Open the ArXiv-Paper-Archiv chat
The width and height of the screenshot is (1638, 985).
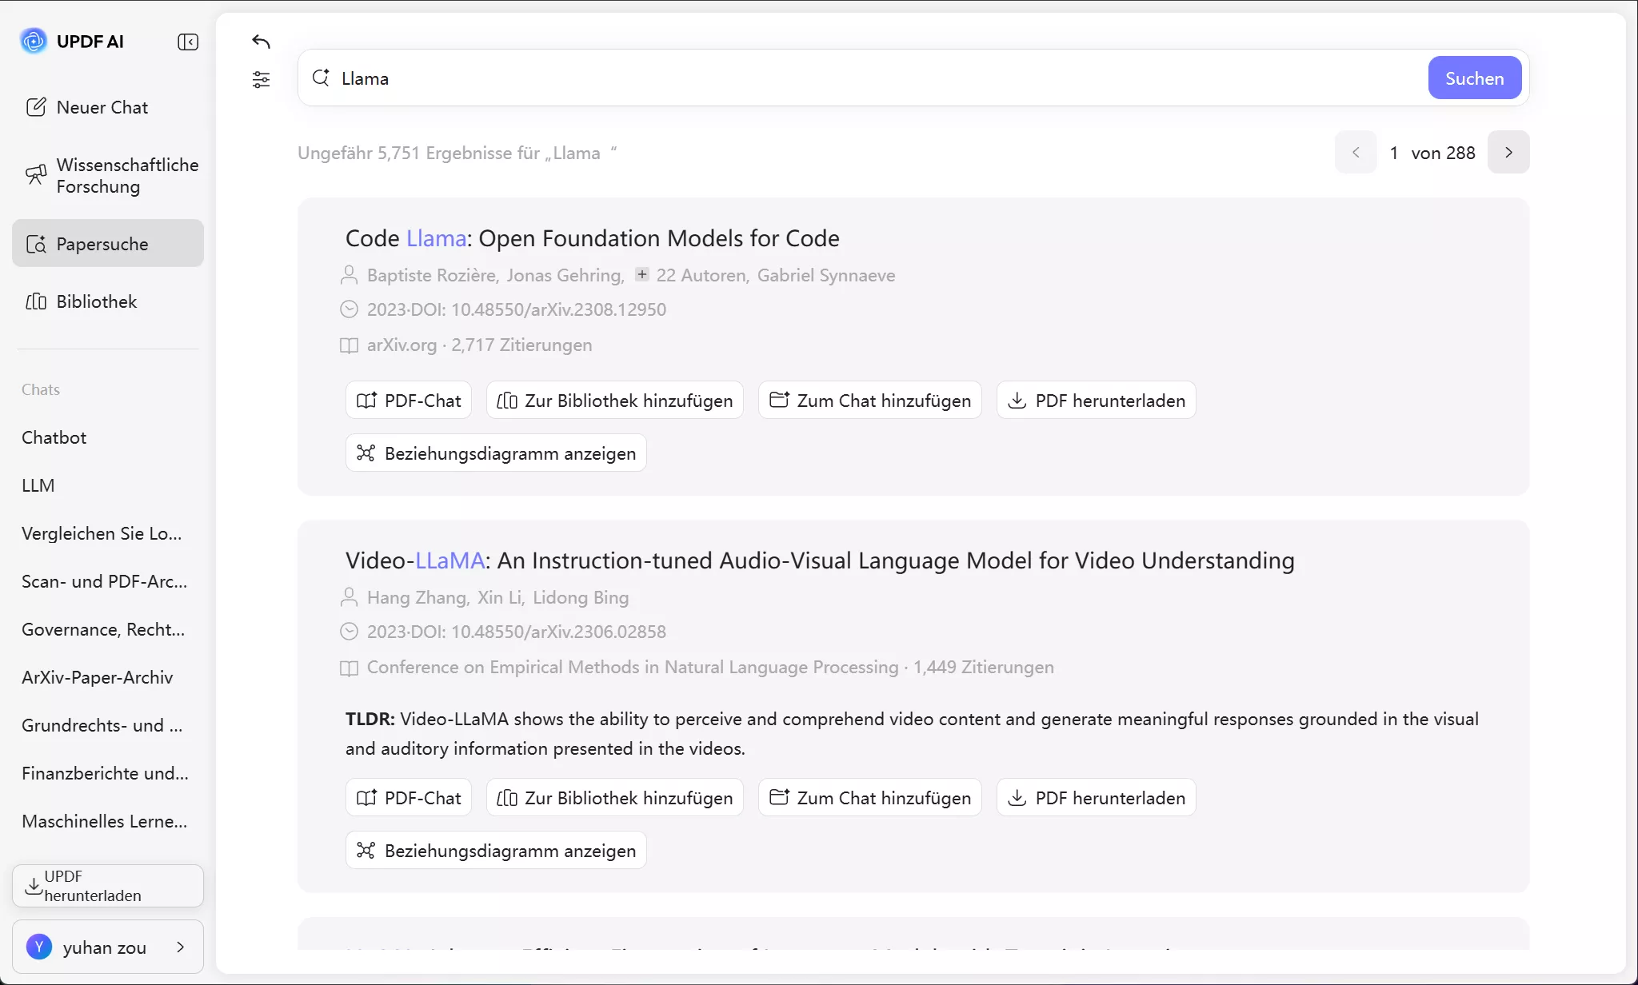(x=98, y=677)
